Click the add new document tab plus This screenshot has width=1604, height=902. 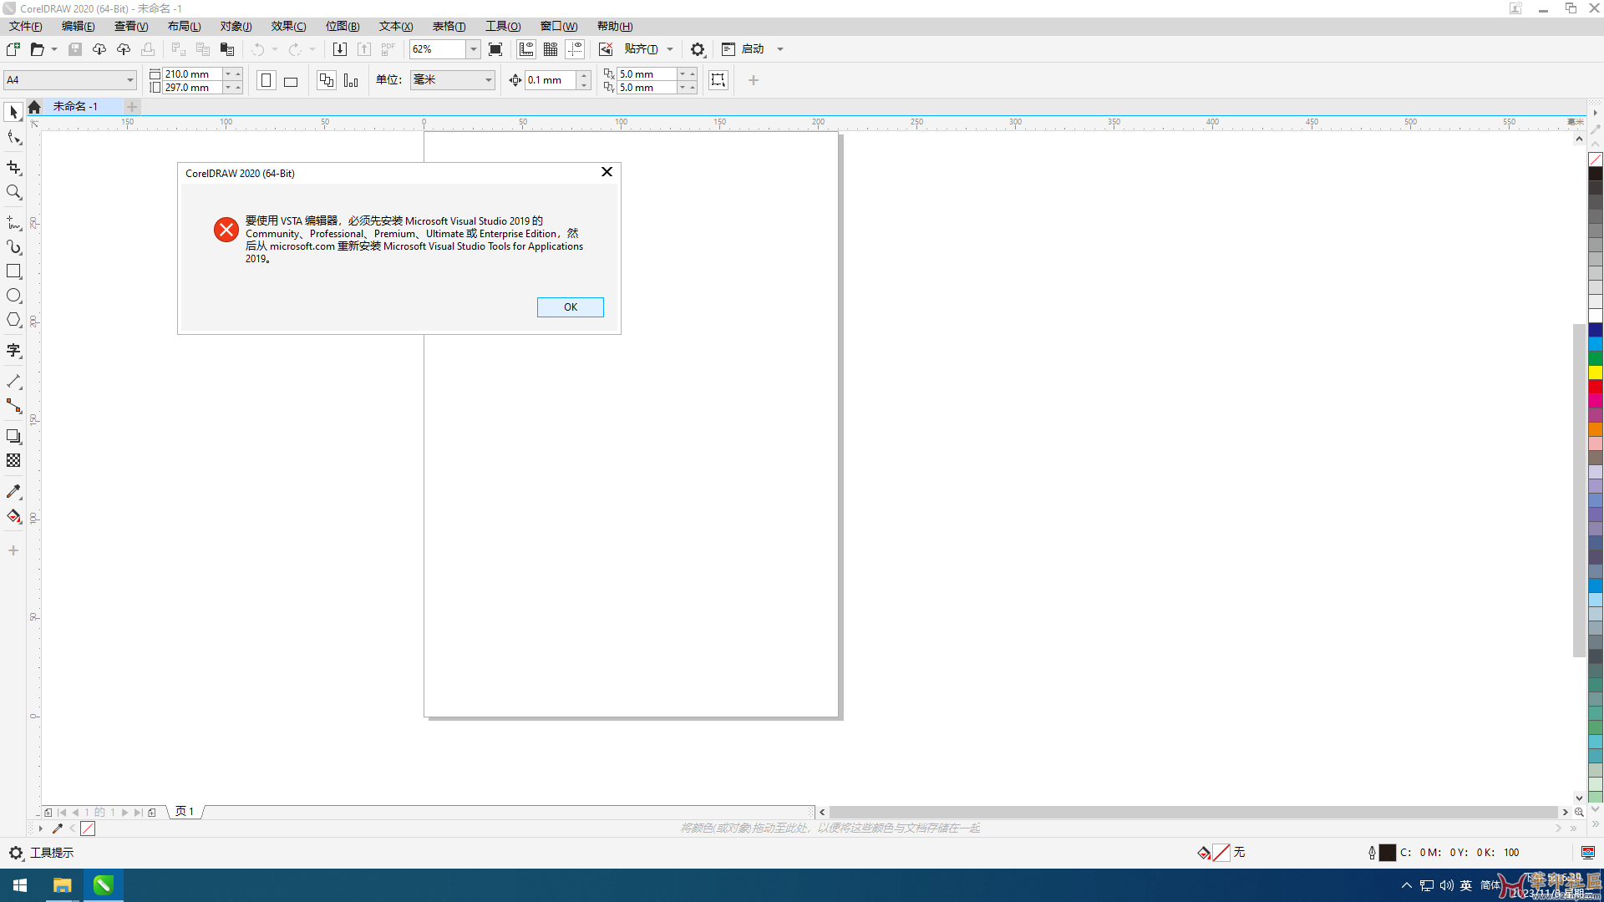coord(132,107)
